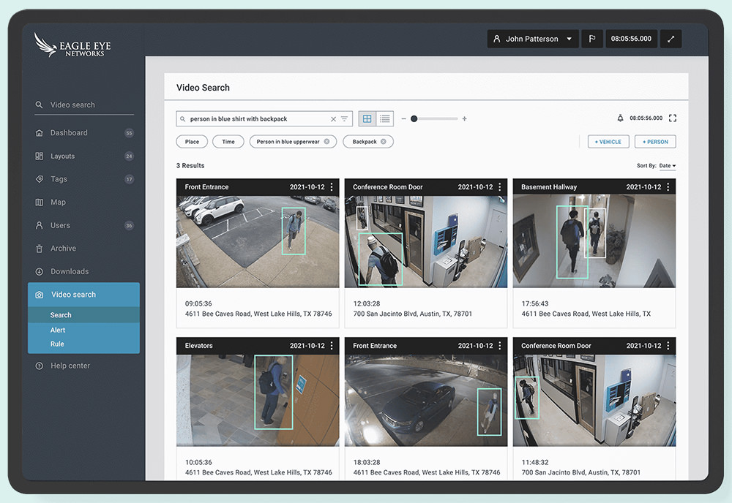Viewport: 732px width, 503px height.
Task: Open options menu for Basement Hallway result
Action: (x=668, y=187)
